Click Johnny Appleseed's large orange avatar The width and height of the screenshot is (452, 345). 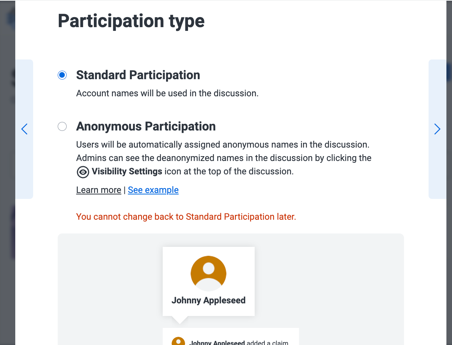pos(209,273)
